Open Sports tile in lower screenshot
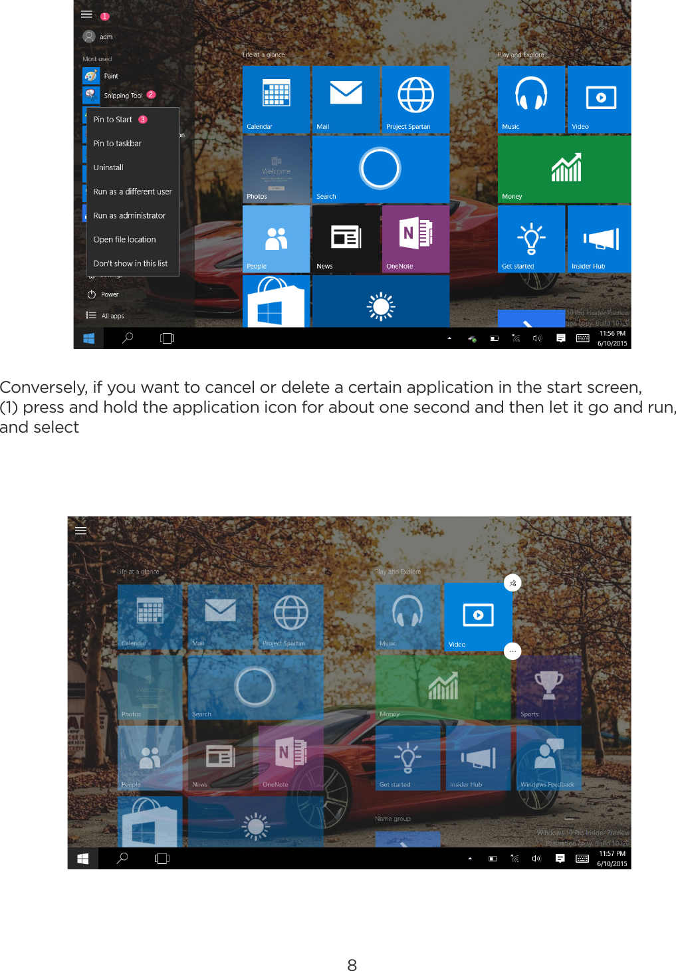The height and width of the screenshot is (971, 676). click(549, 687)
